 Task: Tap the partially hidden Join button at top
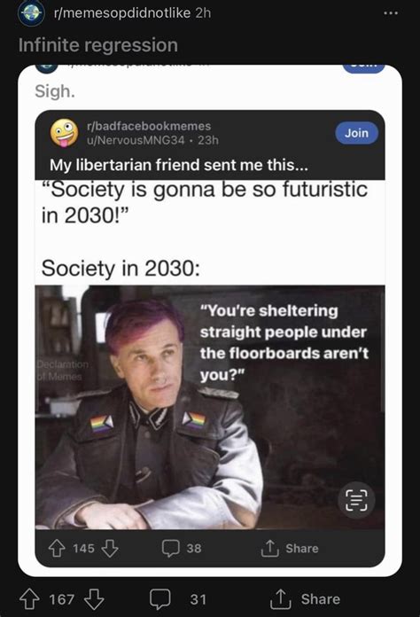point(363,68)
